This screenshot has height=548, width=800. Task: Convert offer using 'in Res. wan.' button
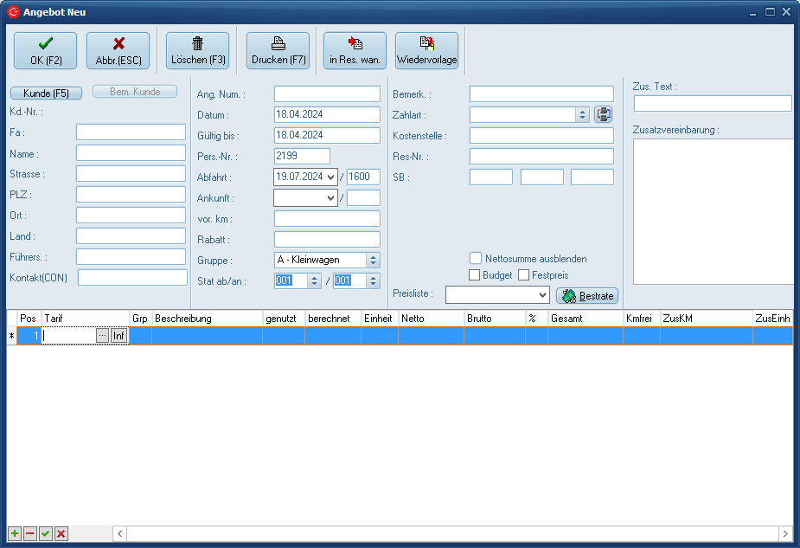tap(355, 50)
